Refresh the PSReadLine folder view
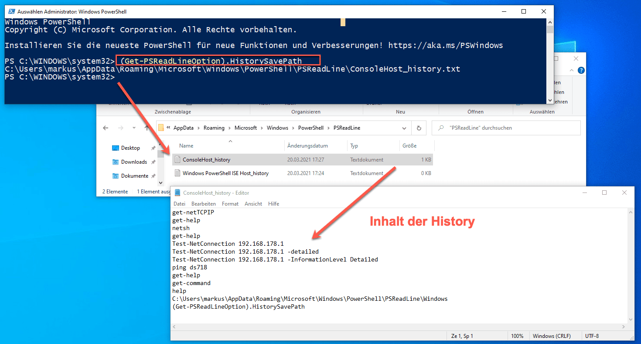The height and width of the screenshot is (344, 641). click(x=419, y=128)
